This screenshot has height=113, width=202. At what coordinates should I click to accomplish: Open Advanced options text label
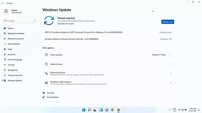(x=58, y=73)
